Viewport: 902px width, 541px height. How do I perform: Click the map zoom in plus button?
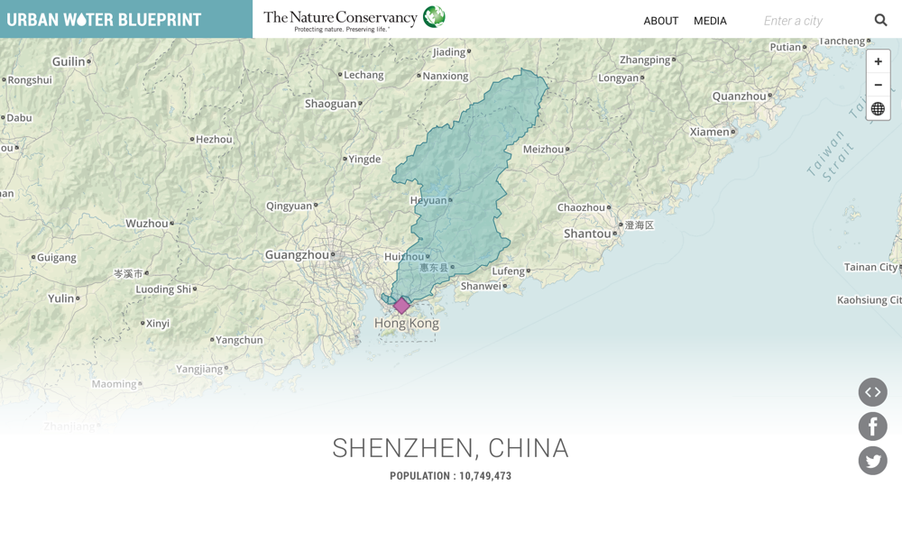click(878, 61)
